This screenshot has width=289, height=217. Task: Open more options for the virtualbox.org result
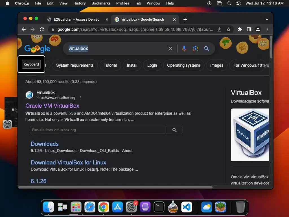click(x=80, y=98)
